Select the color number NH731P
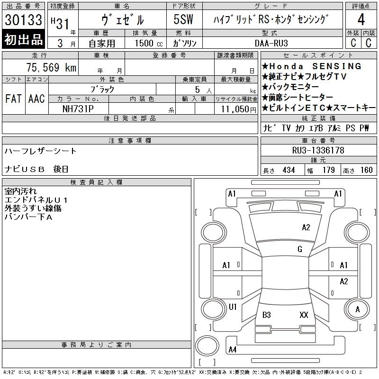This screenshot has width=379, height=379. point(78,108)
